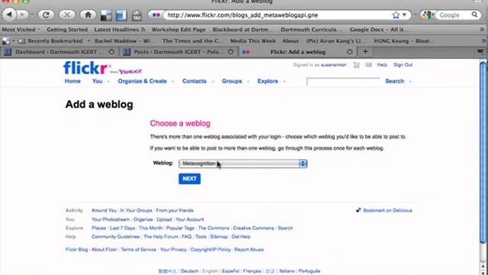The image size is (488, 275).
Task: Open back-forward history dropdown arrow
Action: click(32, 15)
